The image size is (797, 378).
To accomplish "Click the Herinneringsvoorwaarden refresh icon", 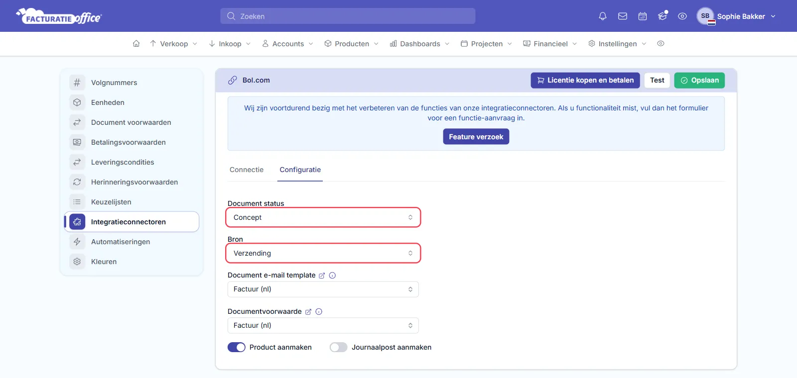I will 77,182.
